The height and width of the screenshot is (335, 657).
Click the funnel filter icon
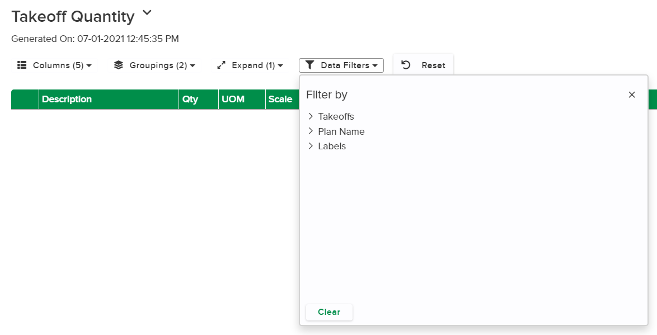tap(309, 65)
